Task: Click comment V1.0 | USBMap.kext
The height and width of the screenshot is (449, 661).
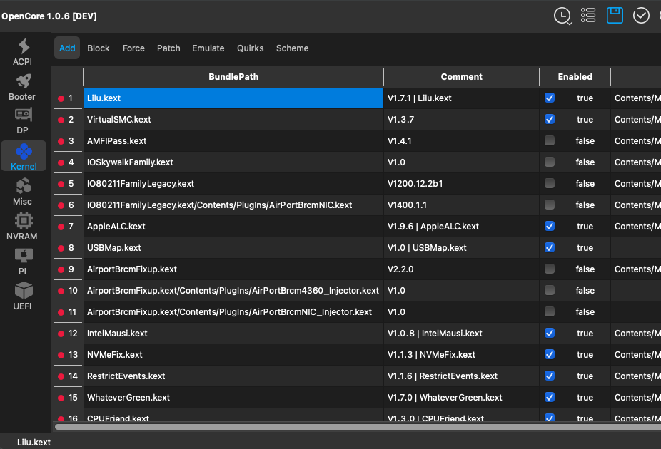Action: click(x=462, y=248)
